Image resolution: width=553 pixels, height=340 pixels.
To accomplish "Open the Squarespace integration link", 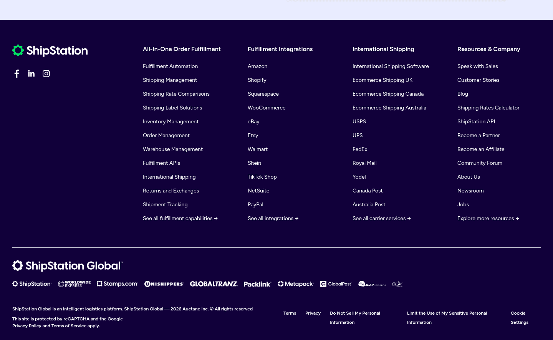I will coord(263,94).
